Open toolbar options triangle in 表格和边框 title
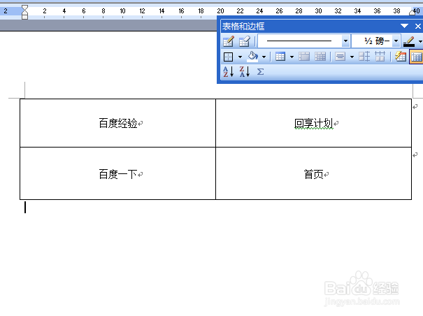This screenshot has height=316, width=423. (404, 26)
